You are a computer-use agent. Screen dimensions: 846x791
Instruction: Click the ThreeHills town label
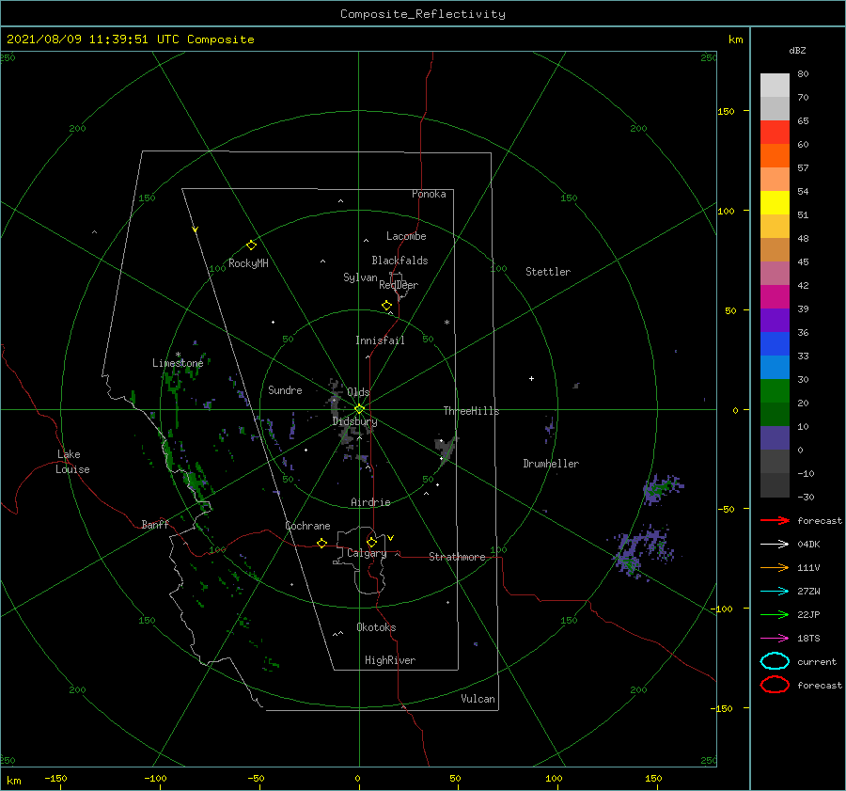[x=471, y=411]
